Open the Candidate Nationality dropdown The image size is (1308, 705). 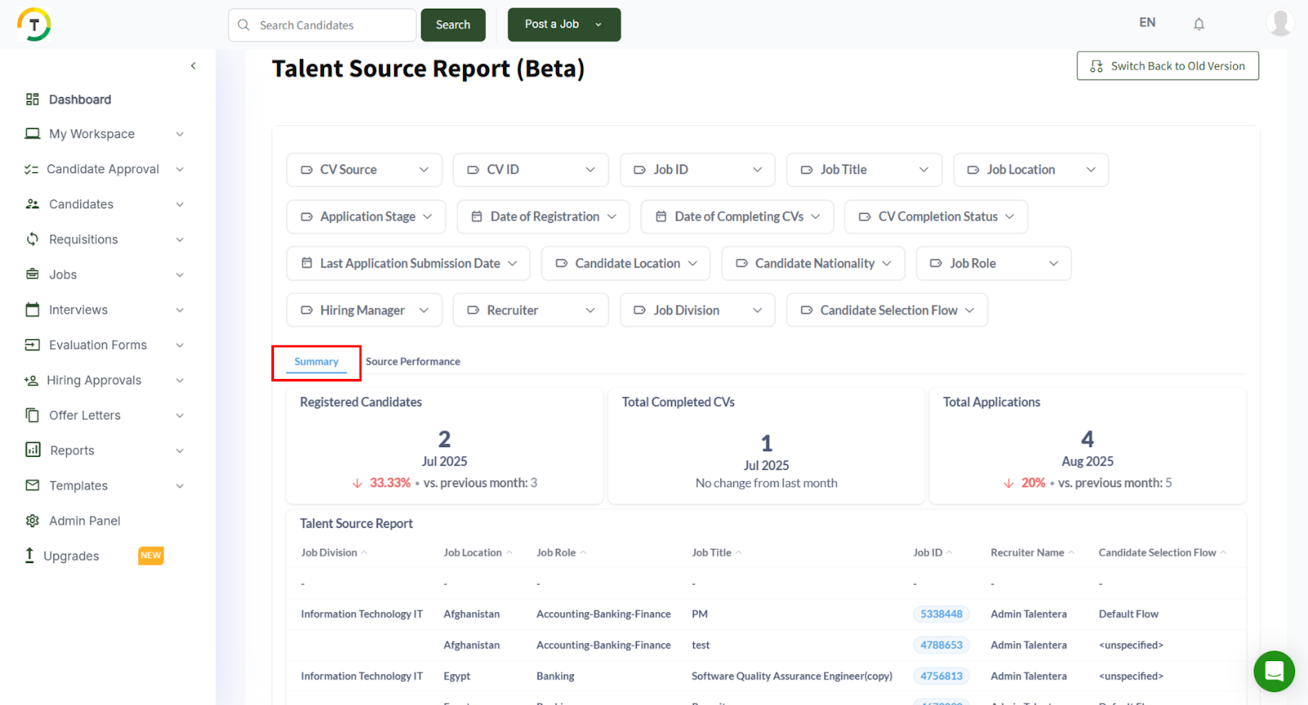click(x=813, y=263)
